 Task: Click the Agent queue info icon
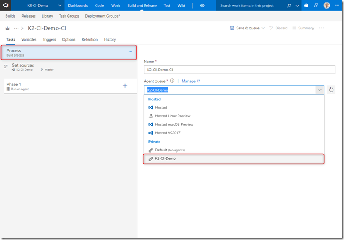172,81
